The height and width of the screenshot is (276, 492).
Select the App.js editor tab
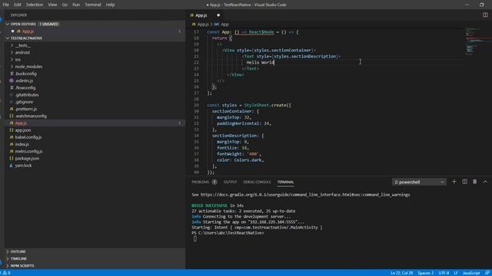pyautogui.click(x=201, y=15)
